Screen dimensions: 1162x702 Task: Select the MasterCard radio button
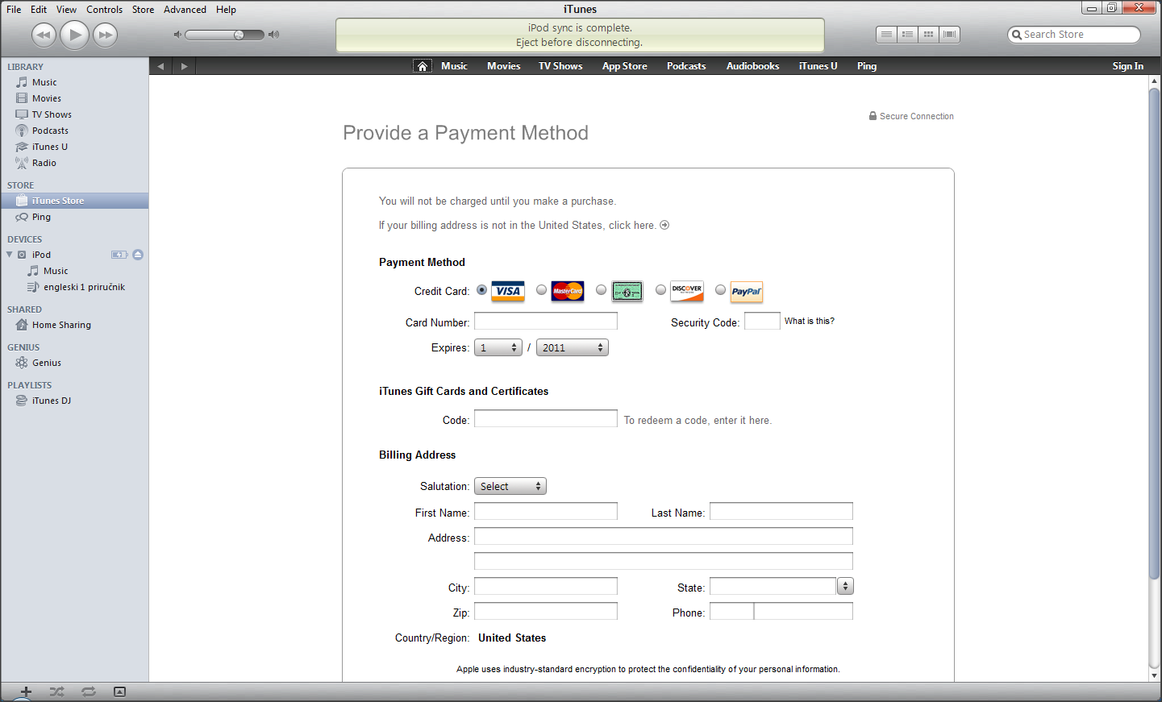tap(542, 289)
